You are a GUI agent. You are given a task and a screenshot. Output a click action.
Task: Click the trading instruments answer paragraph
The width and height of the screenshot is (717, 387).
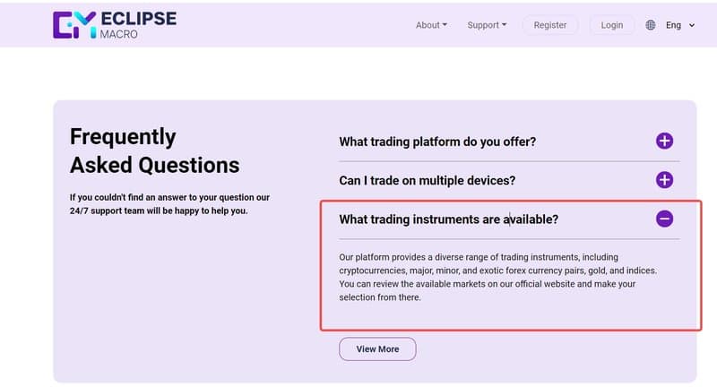pyautogui.click(x=497, y=277)
